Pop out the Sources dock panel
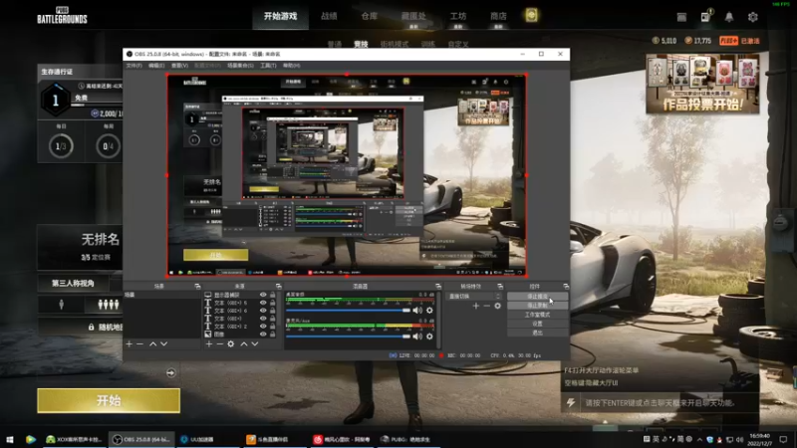Image resolution: width=797 pixels, height=448 pixels. coord(278,287)
